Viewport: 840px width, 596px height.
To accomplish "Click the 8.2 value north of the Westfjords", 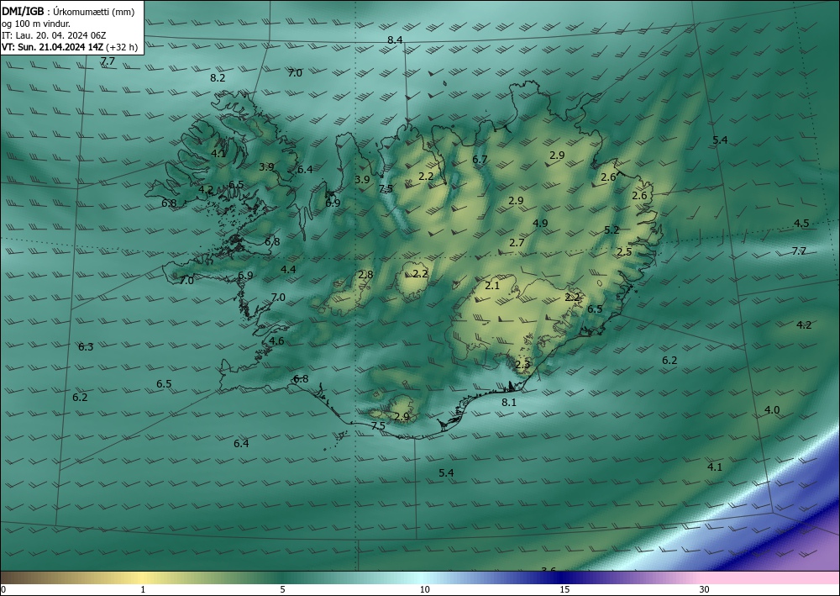I will tap(218, 77).
